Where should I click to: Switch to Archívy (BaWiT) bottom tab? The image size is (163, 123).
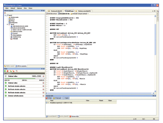pyautogui.click(x=63, y=117)
